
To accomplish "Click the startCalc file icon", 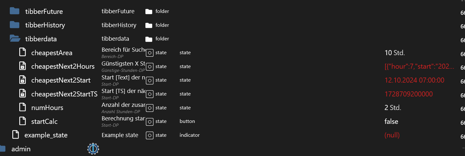I will click(x=22, y=121).
